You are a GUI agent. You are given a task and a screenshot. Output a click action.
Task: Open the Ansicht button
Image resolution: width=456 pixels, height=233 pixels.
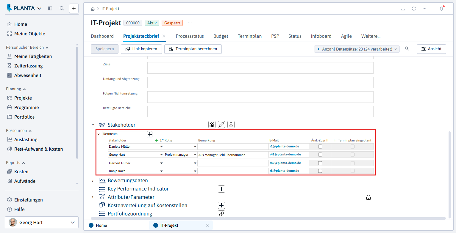tap(431, 49)
